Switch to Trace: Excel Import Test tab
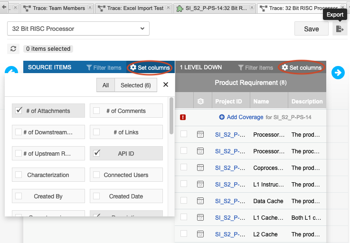Image resolution: width=350 pixels, height=243 pixels. pyautogui.click(x=134, y=8)
